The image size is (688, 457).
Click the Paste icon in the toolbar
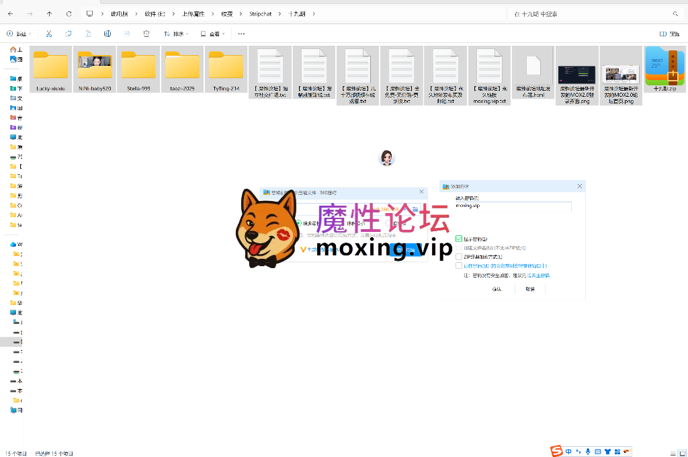(x=88, y=33)
